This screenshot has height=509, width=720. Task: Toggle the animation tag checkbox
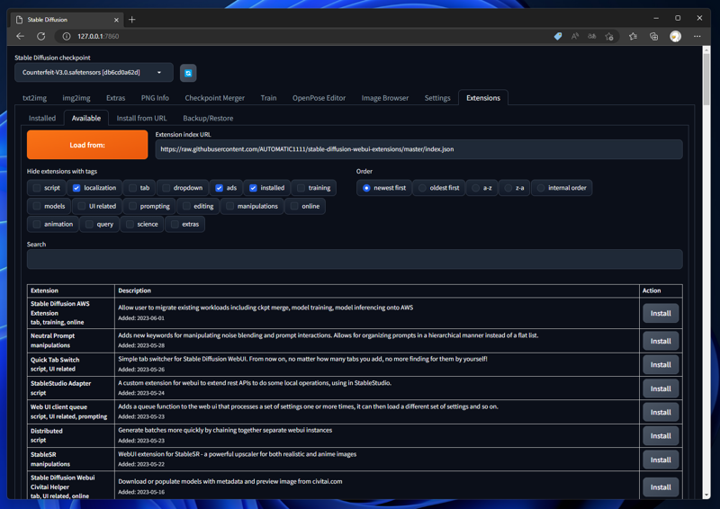(x=37, y=224)
